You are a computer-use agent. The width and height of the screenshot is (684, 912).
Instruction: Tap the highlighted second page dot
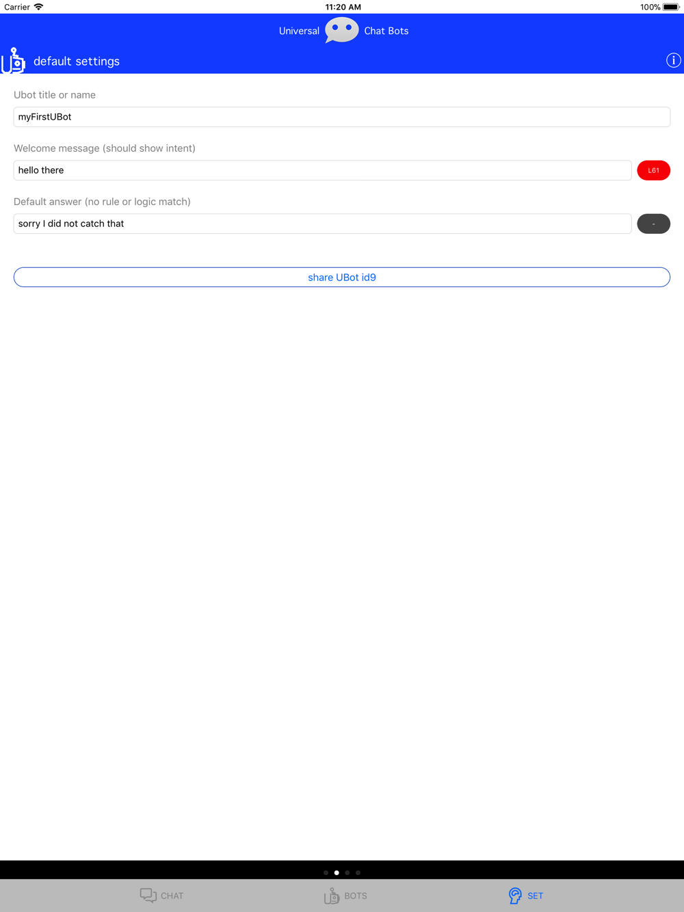[337, 872]
